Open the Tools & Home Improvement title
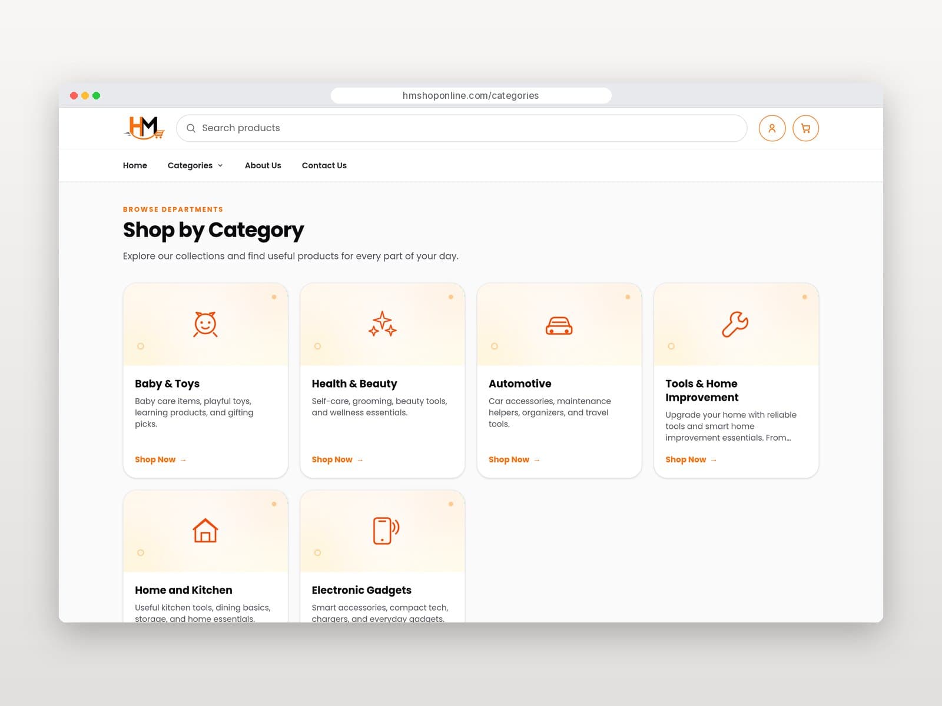942x706 pixels. tap(702, 391)
